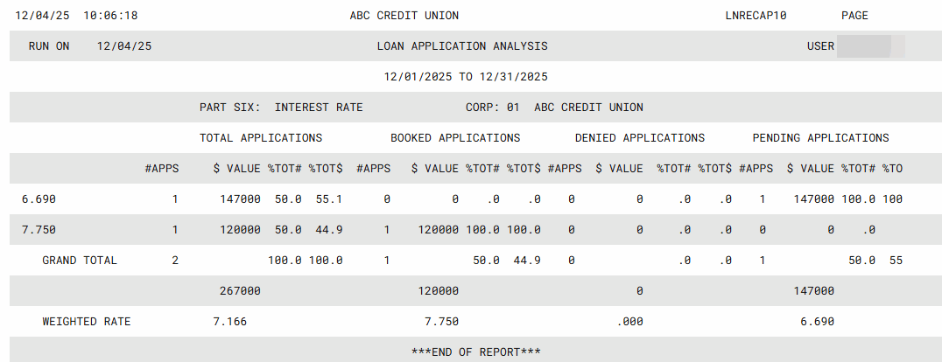Click the GRAND TOTAL row label

80,261
